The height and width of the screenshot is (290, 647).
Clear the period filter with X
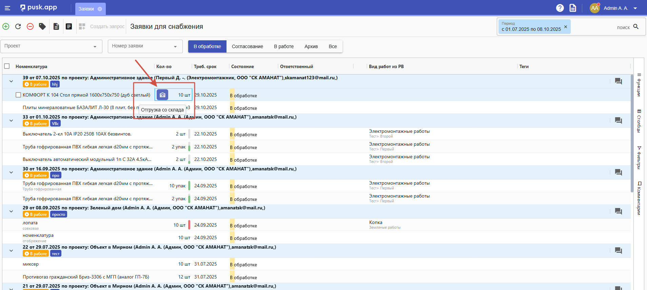pyautogui.click(x=565, y=27)
